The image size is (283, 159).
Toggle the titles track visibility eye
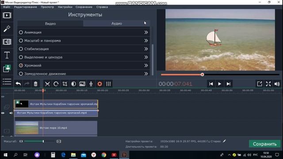tap(3, 97)
